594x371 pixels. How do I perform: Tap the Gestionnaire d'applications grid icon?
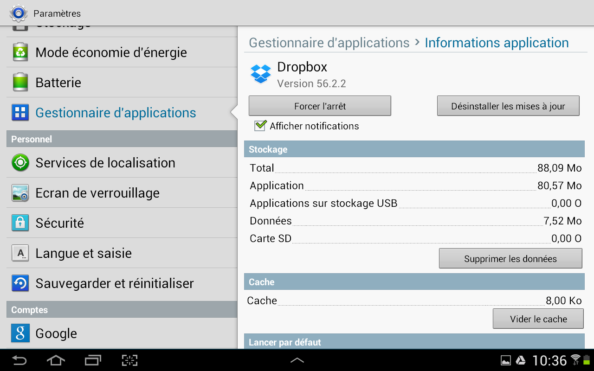[x=20, y=113]
